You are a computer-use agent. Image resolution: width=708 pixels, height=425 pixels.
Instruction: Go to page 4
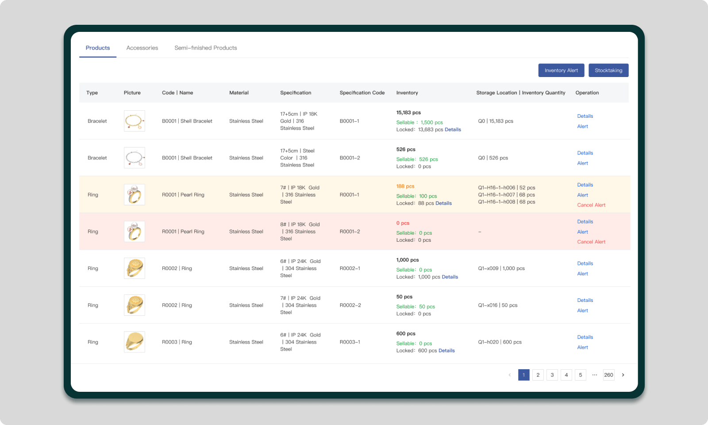(566, 375)
